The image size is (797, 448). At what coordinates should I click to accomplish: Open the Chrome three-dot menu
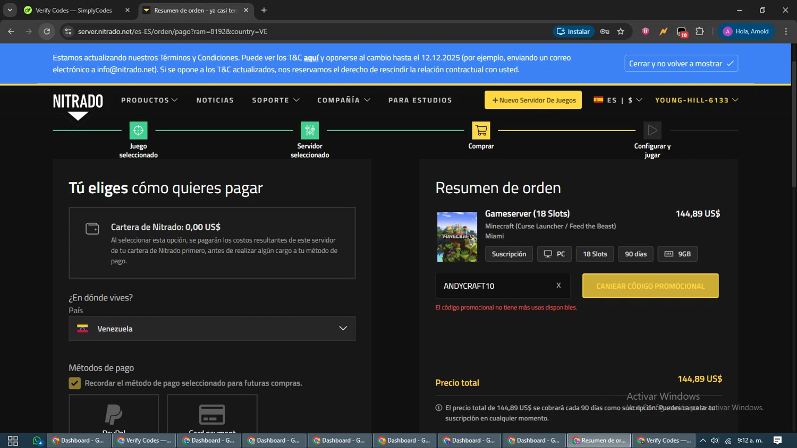tap(786, 31)
